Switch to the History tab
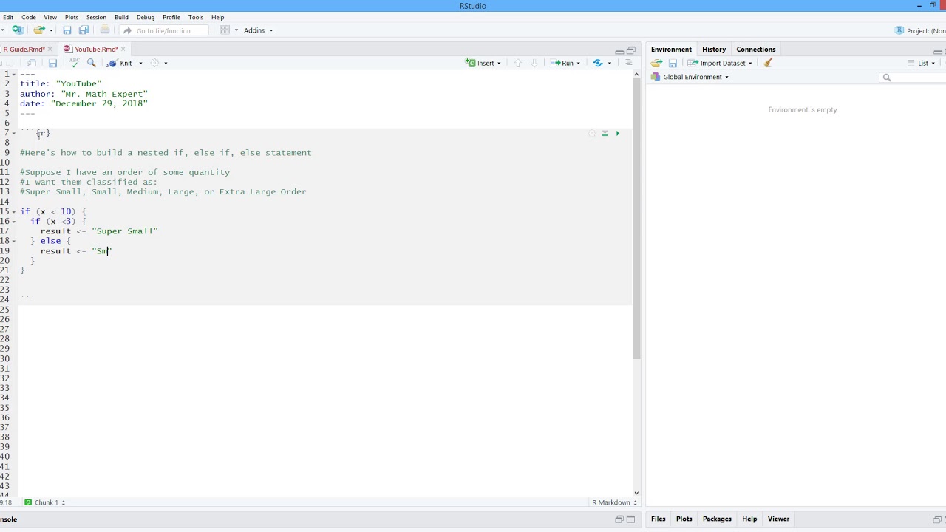The image size is (946, 532). click(714, 50)
